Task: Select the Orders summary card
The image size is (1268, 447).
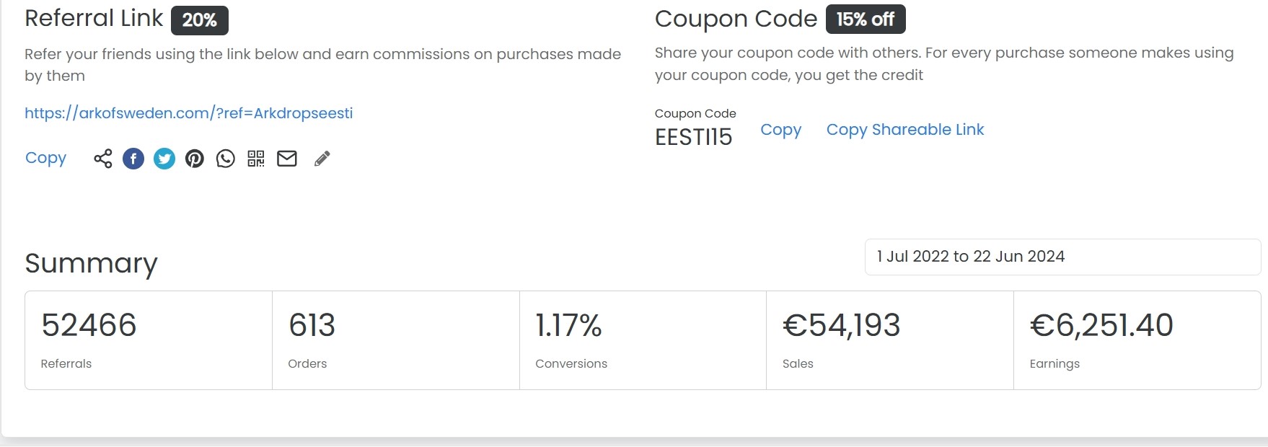Action: click(x=395, y=340)
